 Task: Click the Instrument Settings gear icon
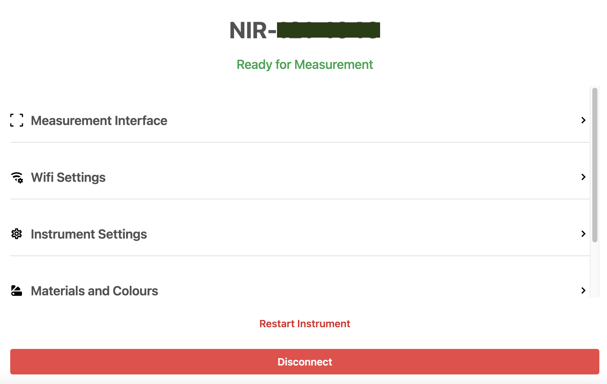click(x=17, y=234)
